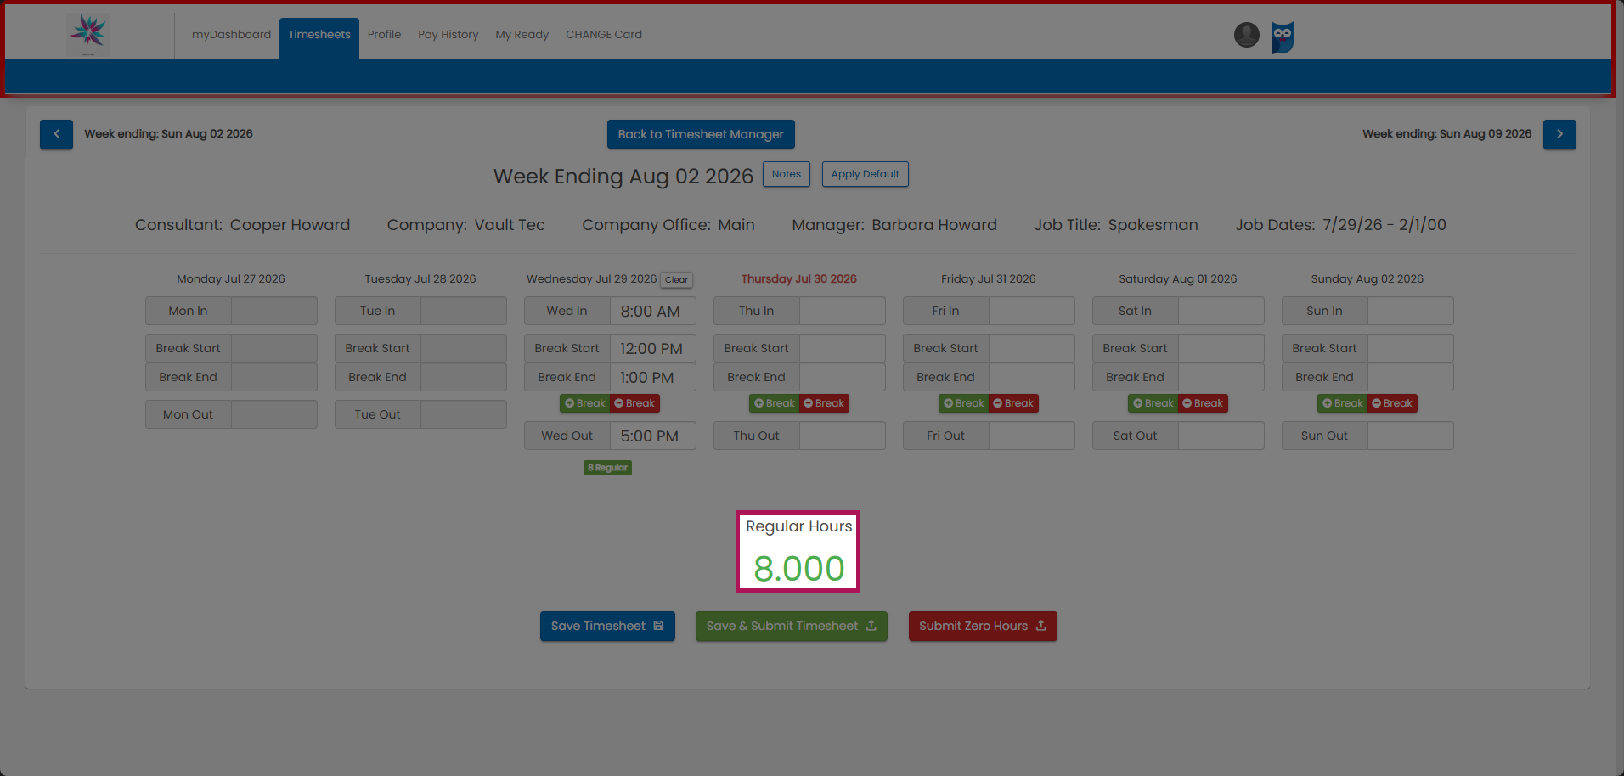This screenshot has width=1624, height=776.
Task: Click the Sat Out time field
Action: point(1221,436)
